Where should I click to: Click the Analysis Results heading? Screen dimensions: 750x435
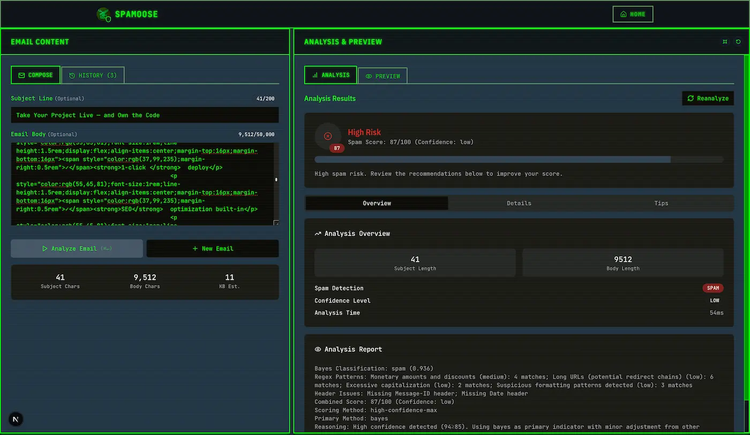(330, 98)
